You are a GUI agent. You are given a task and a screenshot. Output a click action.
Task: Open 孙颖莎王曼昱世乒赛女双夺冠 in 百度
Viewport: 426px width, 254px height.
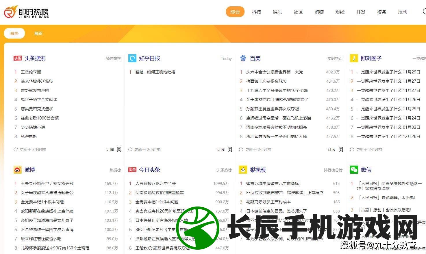[273, 109]
